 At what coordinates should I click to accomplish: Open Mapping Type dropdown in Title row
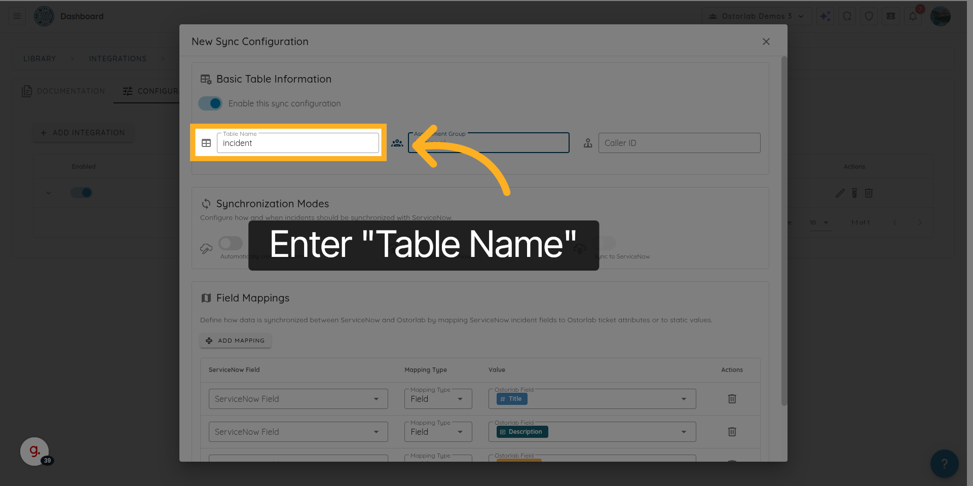point(438,399)
